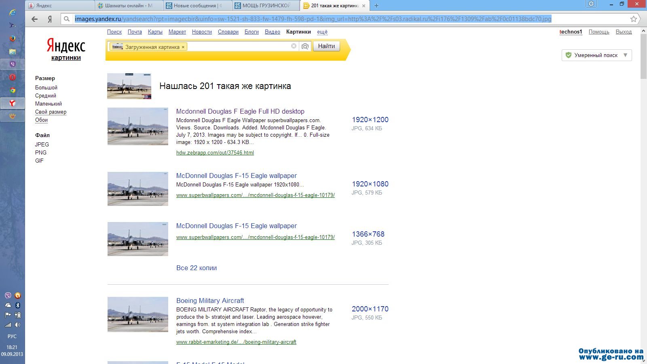This screenshot has width=647, height=364.
Task: Select 'Обои' size filter
Action: point(41,120)
